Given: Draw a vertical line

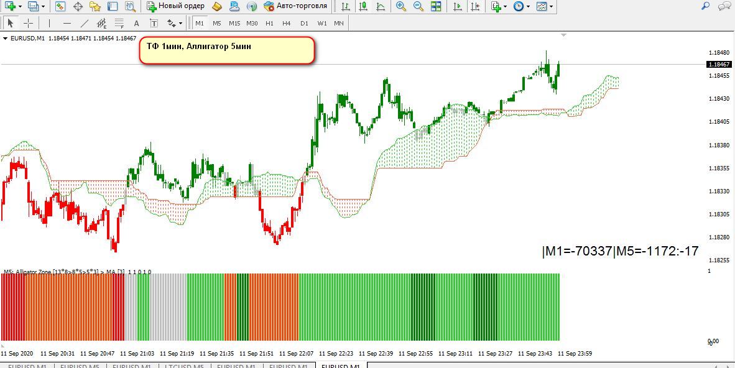Looking at the screenshot, I should tap(49, 23).
